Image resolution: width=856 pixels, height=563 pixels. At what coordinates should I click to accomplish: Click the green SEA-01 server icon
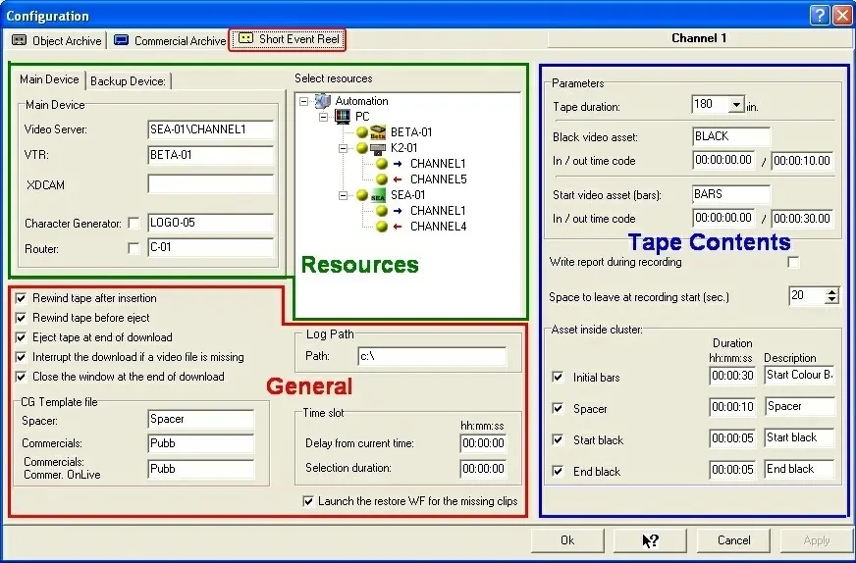(x=380, y=195)
